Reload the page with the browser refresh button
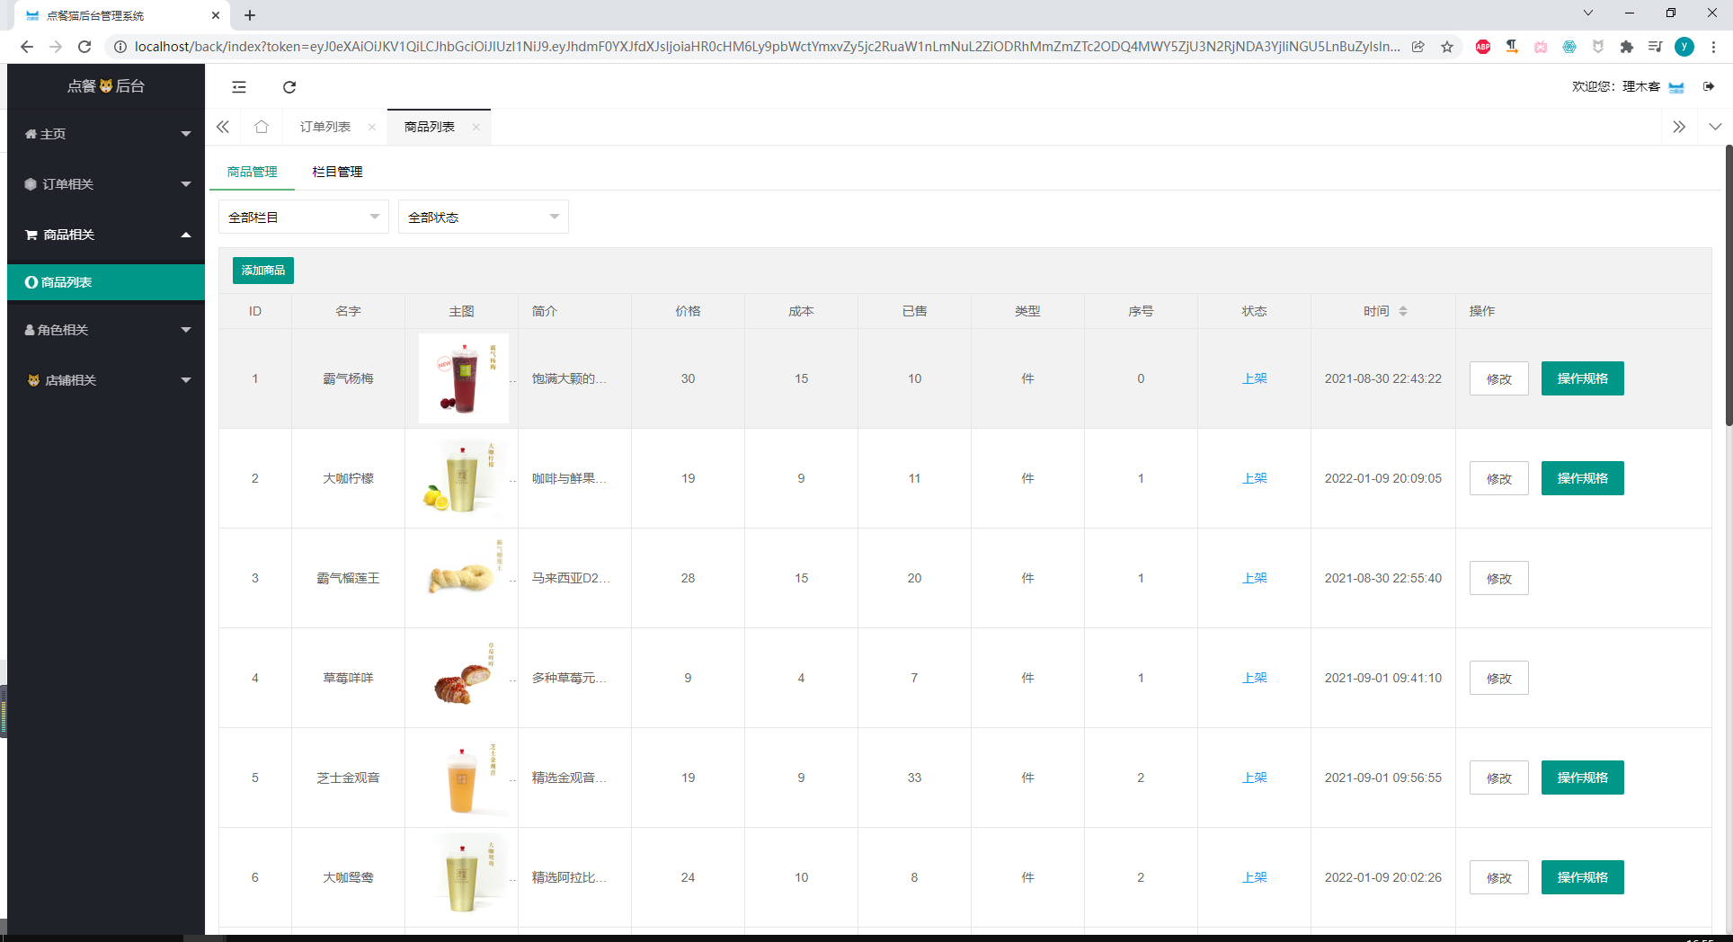The image size is (1733, 942). tap(84, 47)
